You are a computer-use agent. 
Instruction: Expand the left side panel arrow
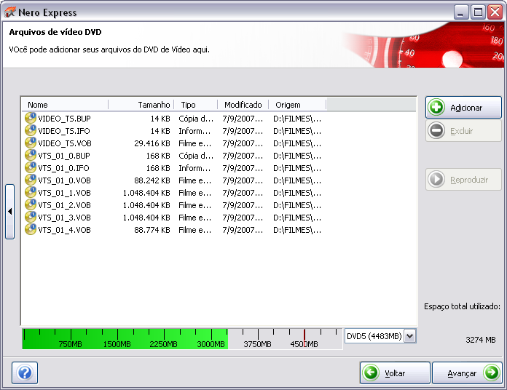tap(9, 212)
